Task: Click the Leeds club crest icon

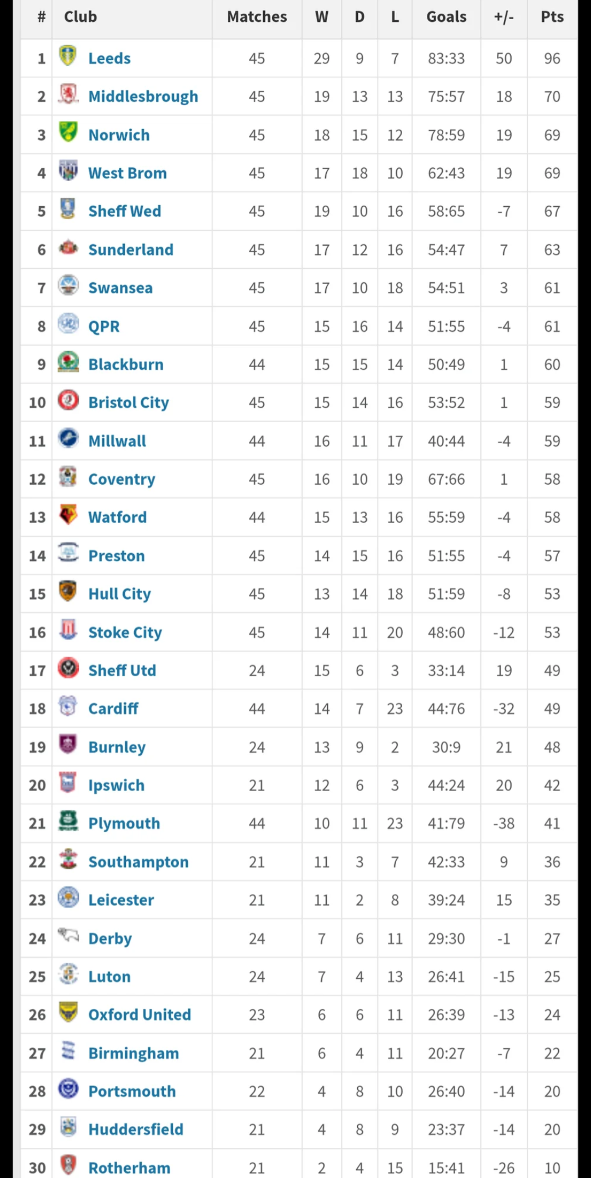Action: 68,56
